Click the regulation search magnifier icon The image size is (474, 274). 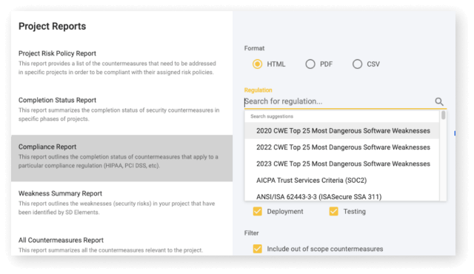tap(439, 101)
